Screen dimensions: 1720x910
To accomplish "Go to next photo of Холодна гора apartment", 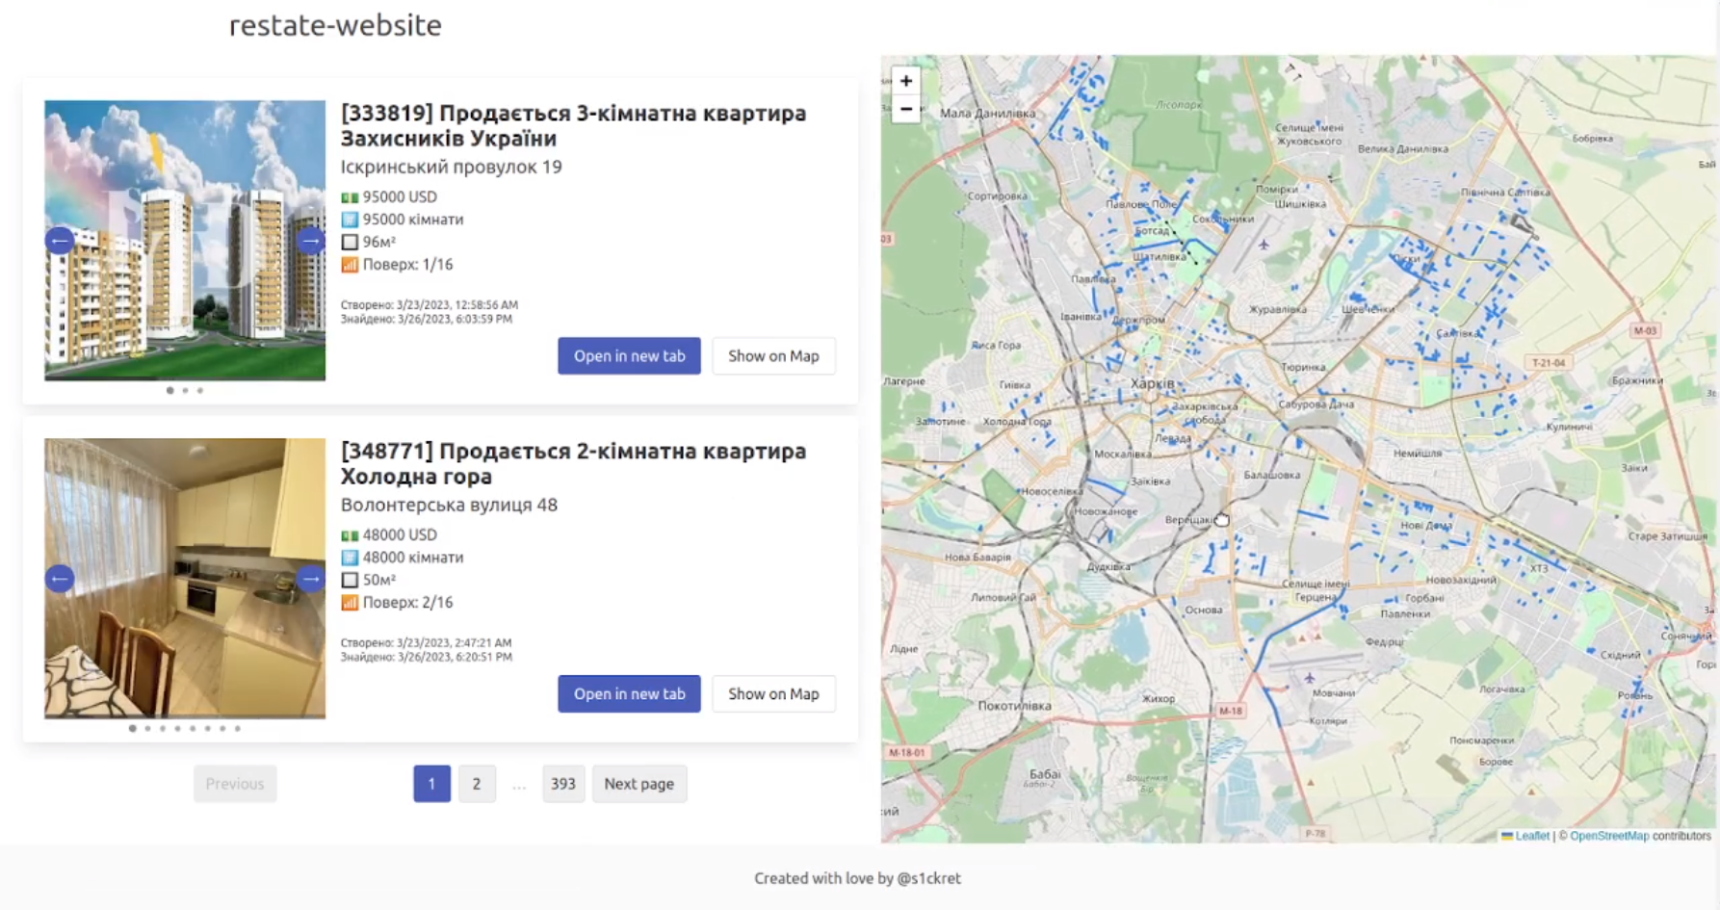I will pyautogui.click(x=310, y=579).
